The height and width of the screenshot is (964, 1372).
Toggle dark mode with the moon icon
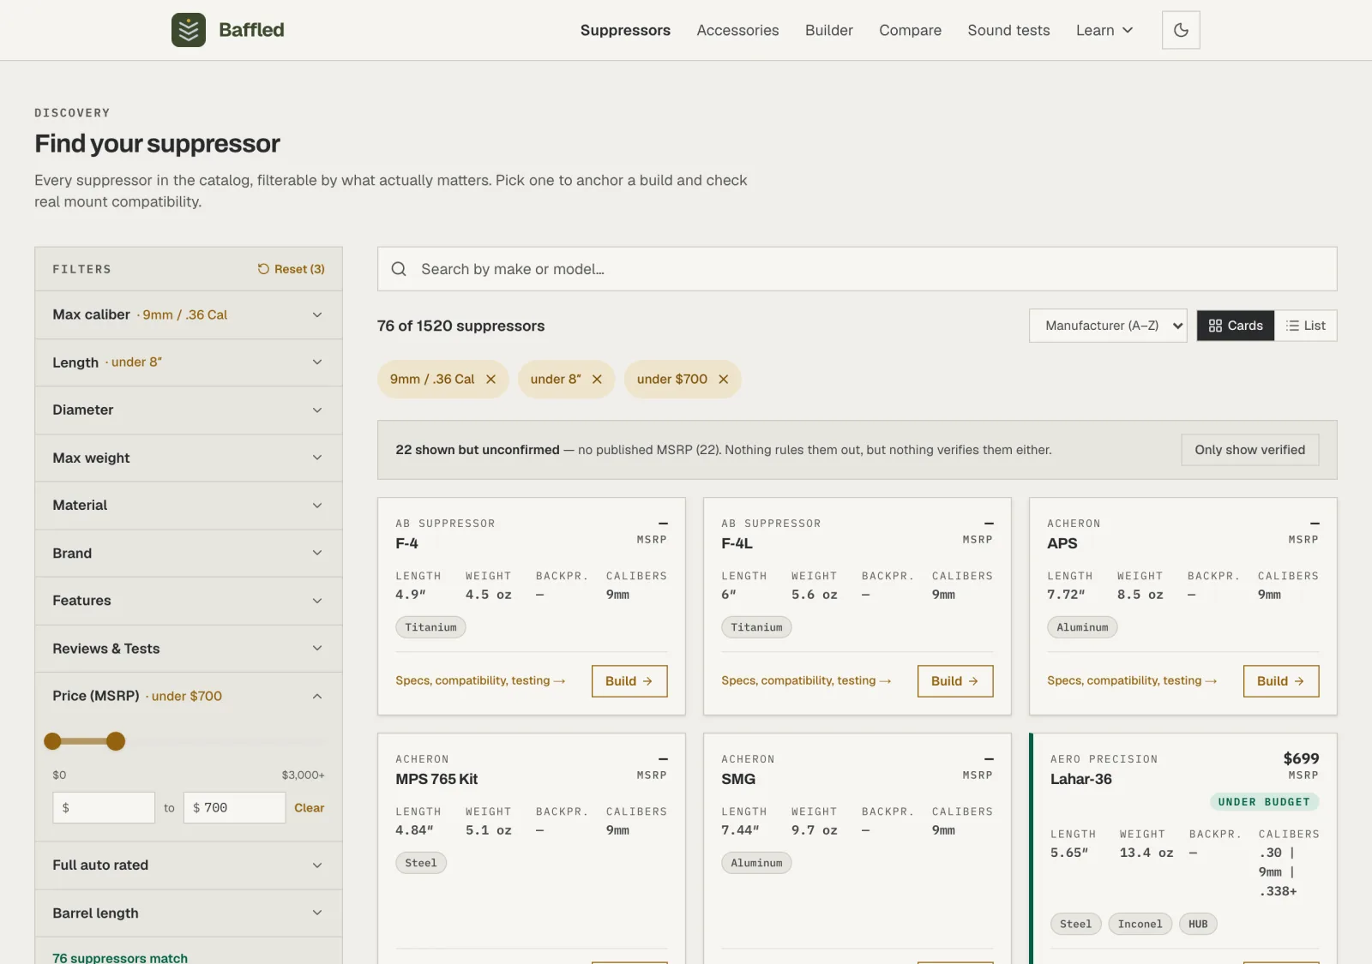point(1181,30)
